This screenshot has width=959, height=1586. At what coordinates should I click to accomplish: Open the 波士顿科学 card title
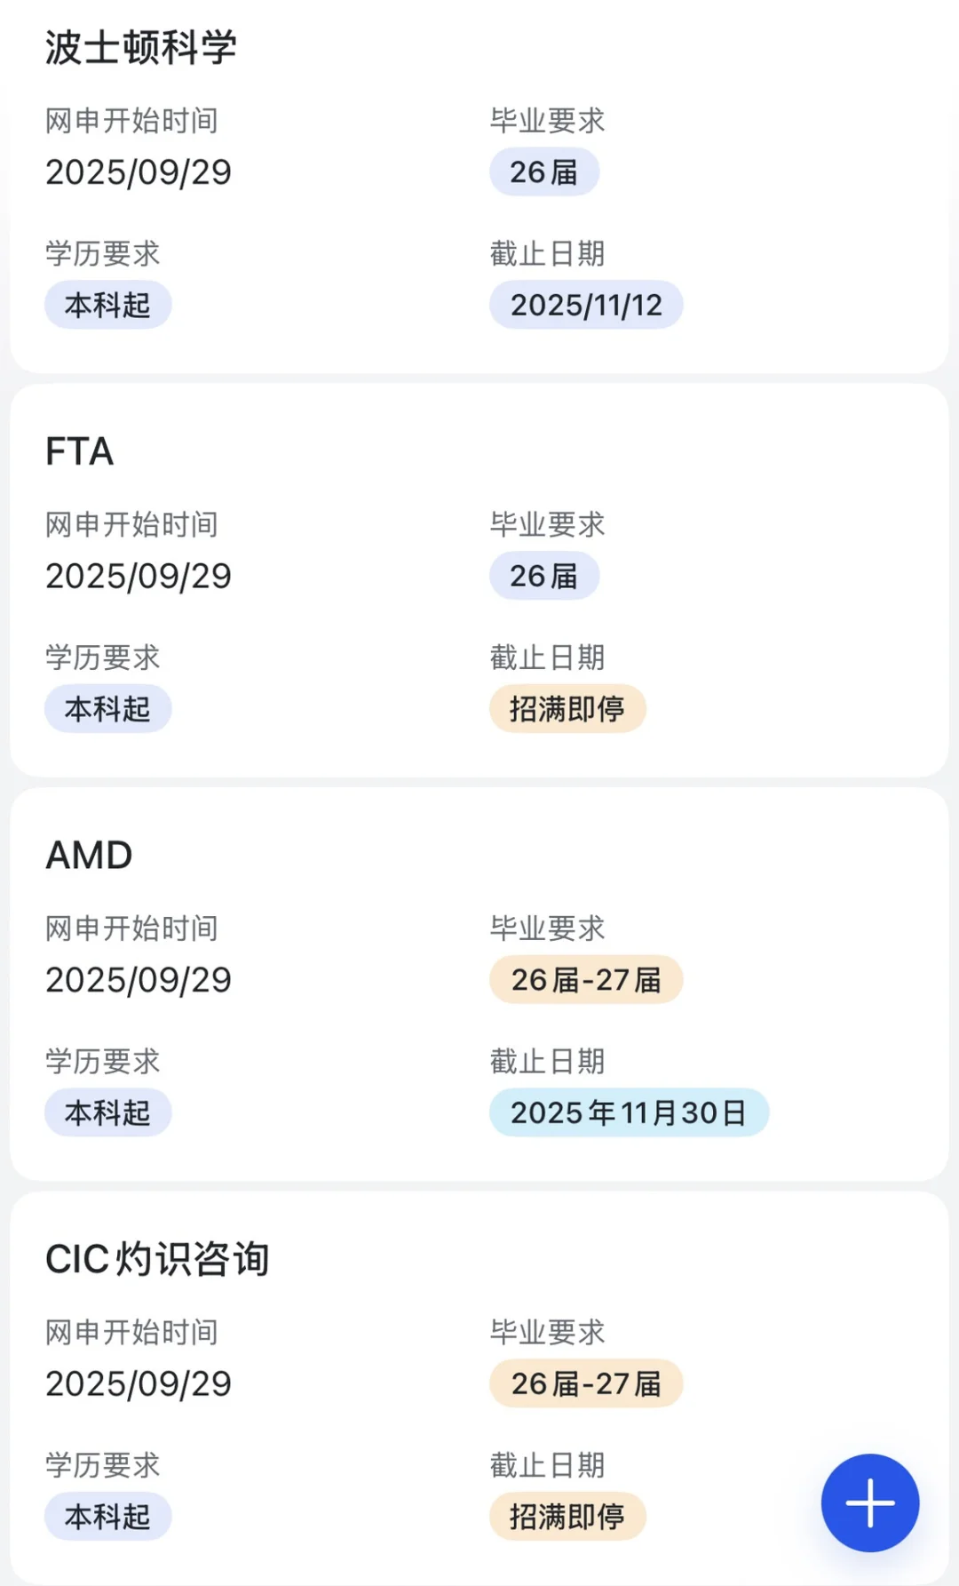click(x=141, y=48)
